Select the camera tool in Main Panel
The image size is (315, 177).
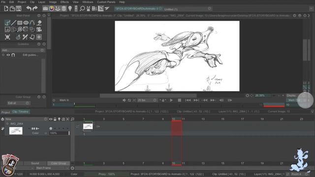click(39, 29)
